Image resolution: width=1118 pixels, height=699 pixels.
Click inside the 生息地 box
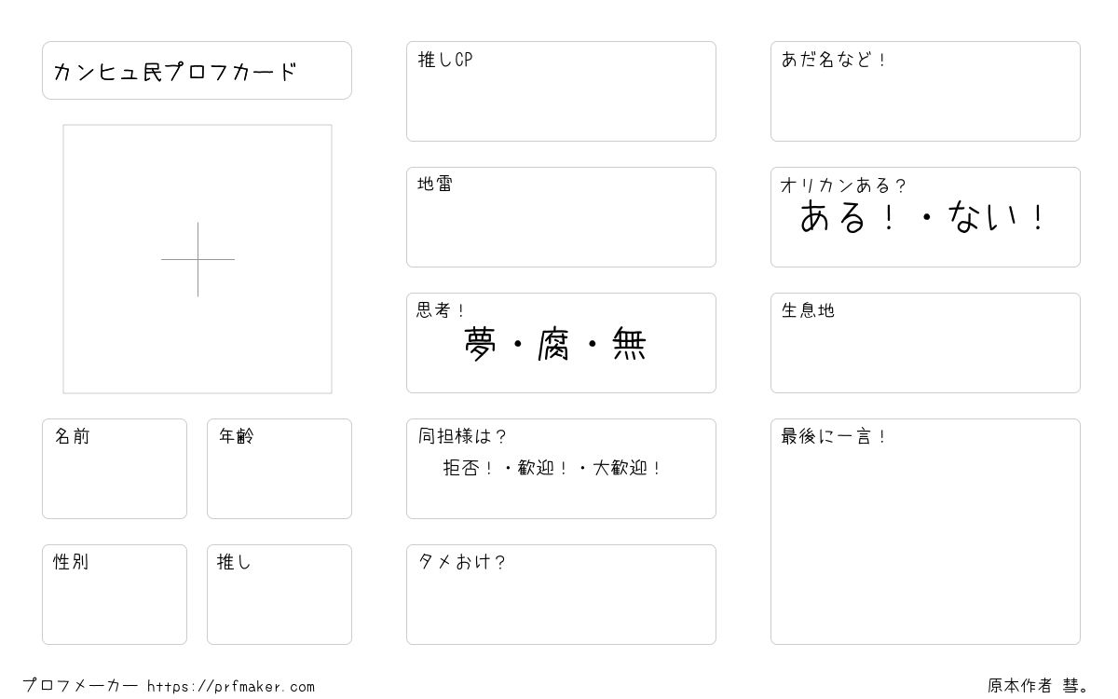click(925, 343)
